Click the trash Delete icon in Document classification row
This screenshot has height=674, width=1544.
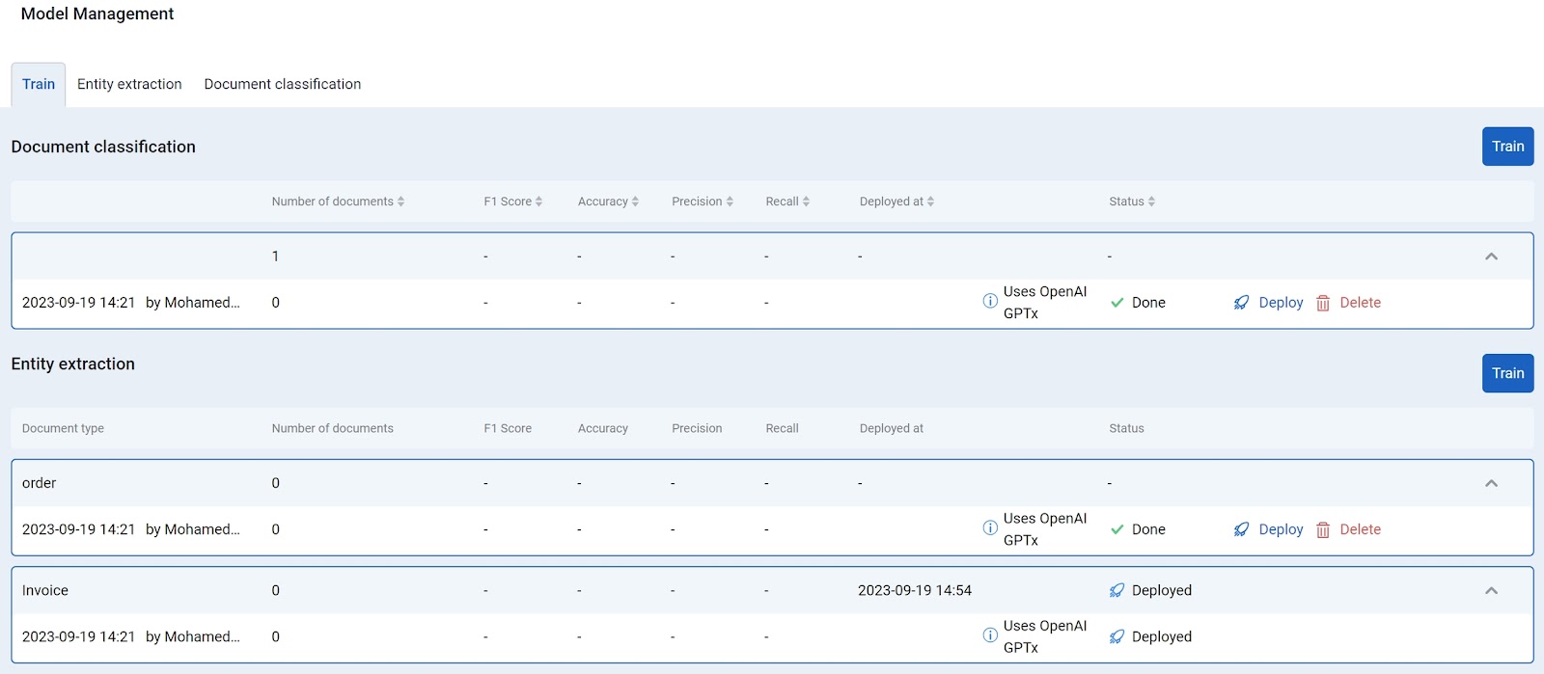coord(1323,303)
